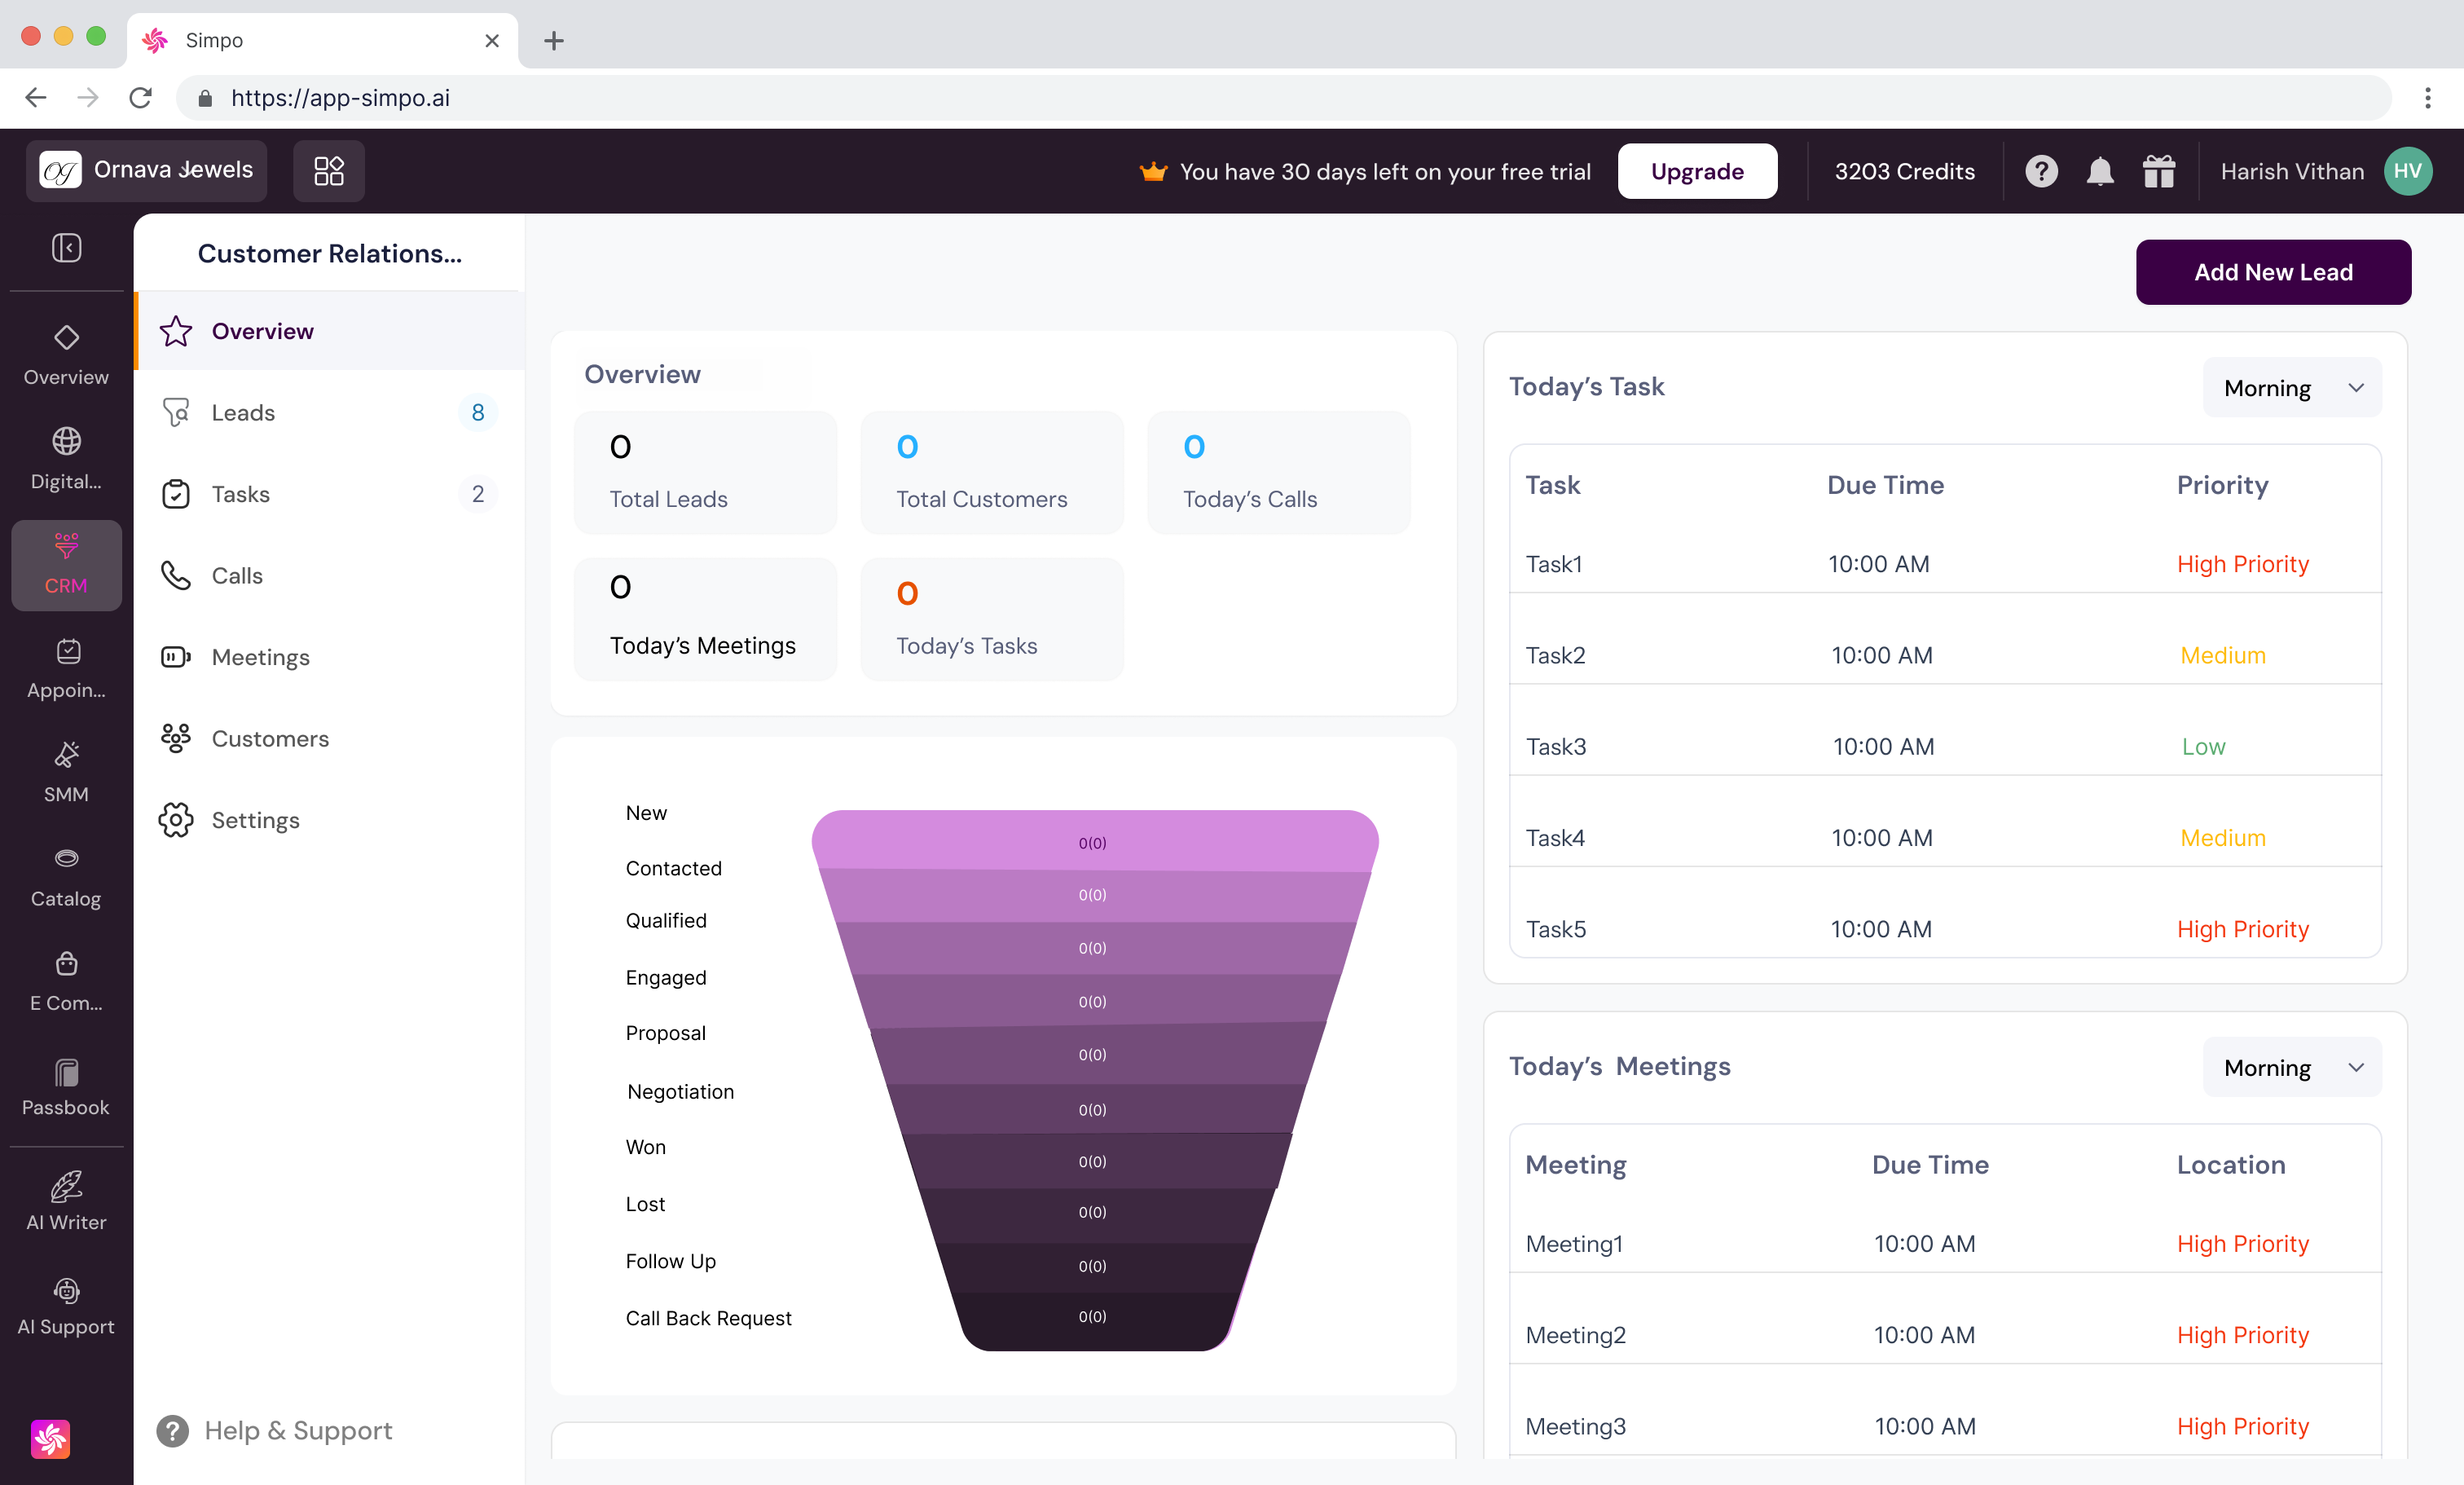2464x1485 pixels.
Task: Open CRM Settings menu item
Action: 255,820
